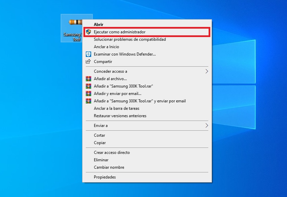
Task: Choose Añadir y enviar por email...
Action: (147, 94)
